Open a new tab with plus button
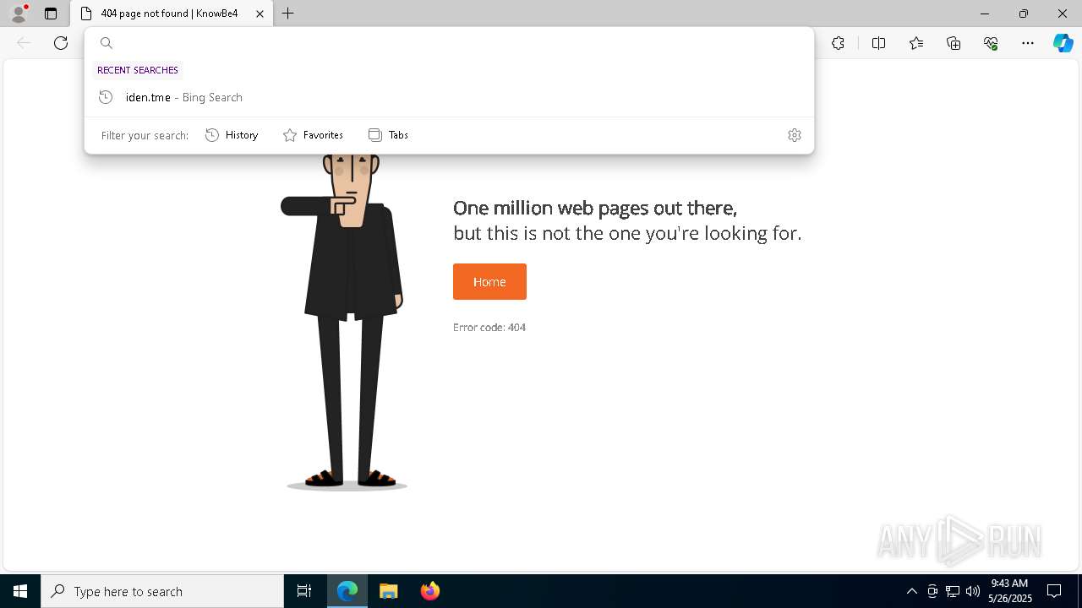Viewport: 1082px width, 608px height. 287,14
